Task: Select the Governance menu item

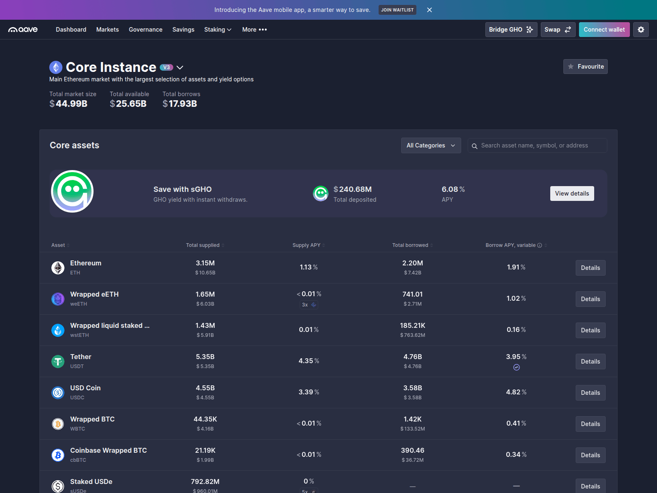Action: point(145,29)
